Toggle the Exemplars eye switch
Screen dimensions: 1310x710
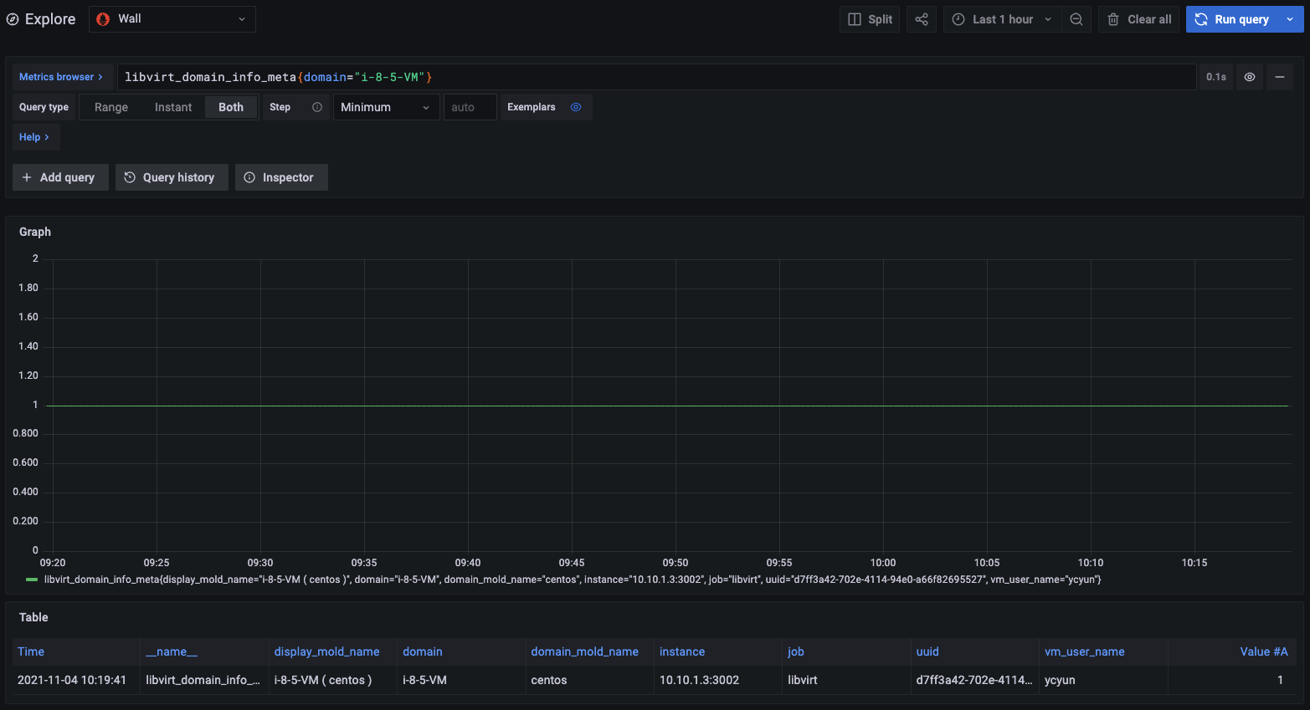(576, 107)
